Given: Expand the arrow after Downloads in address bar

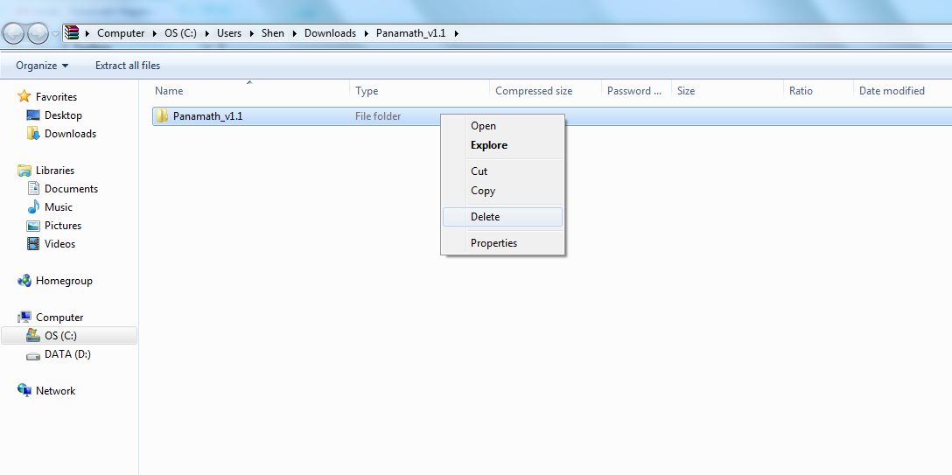Looking at the screenshot, I should [366, 33].
